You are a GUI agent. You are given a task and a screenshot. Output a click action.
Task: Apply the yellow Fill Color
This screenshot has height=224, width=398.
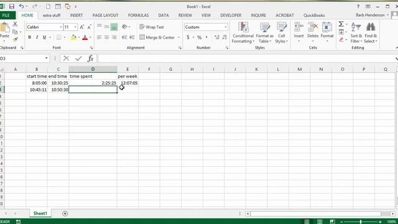73,37
